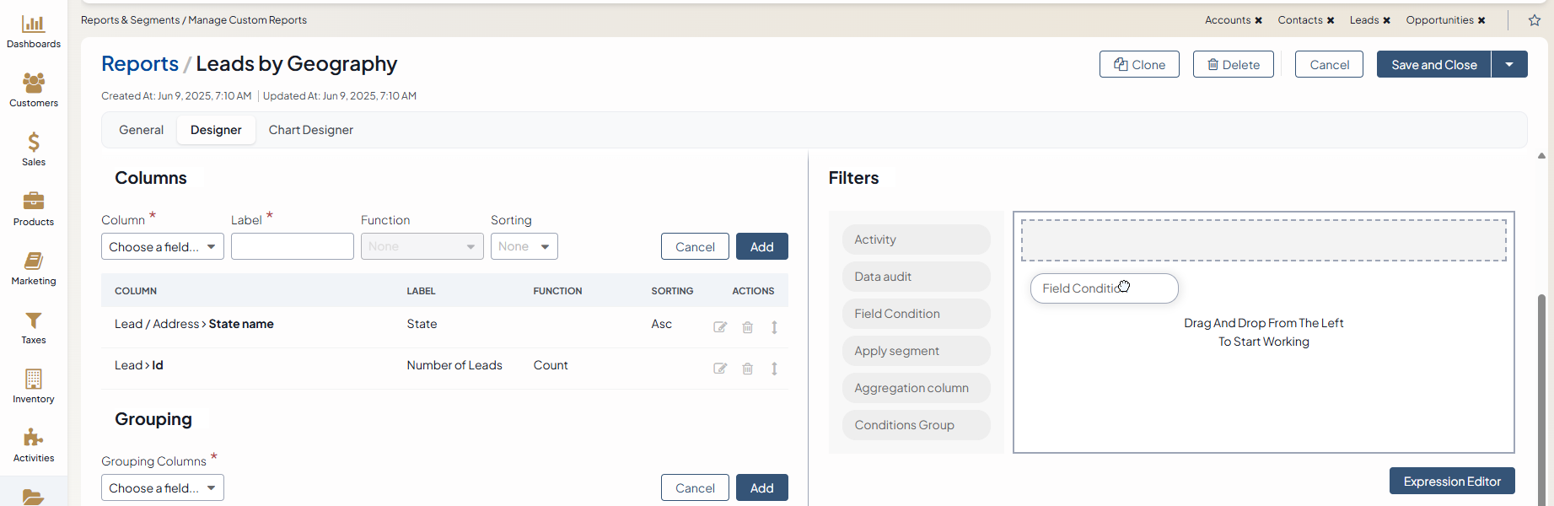The width and height of the screenshot is (1554, 506).
Task: Open the Expression Editor
Action: pyautogui.click(x=1451, y=481)
